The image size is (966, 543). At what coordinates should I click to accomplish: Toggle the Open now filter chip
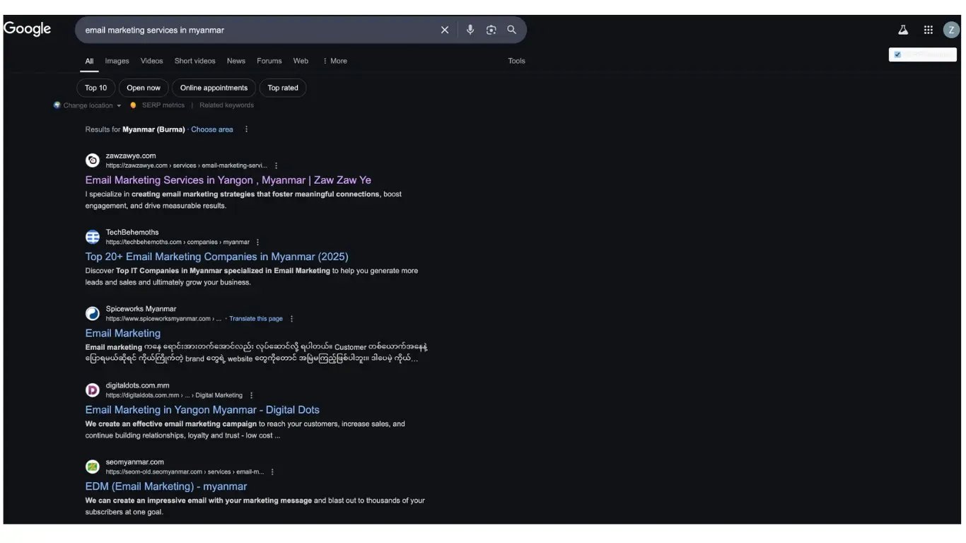[x=144, y=88]
